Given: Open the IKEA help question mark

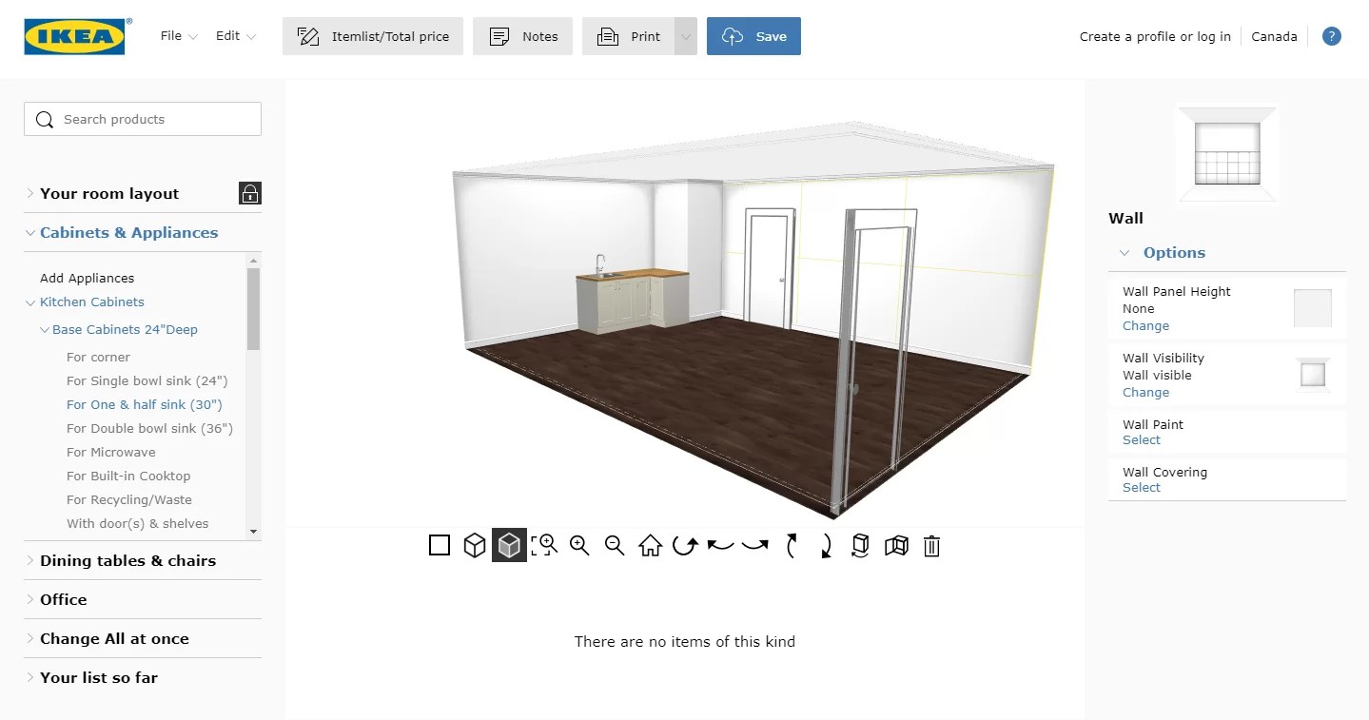Looking at the screenshot, I should pos(1331,35).
